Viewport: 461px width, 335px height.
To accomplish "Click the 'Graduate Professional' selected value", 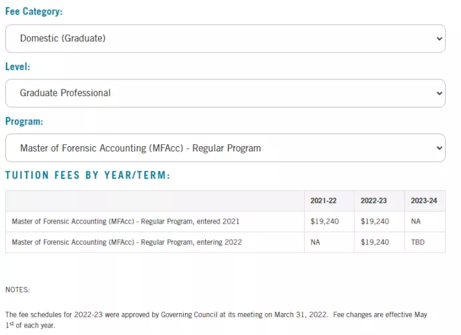I will (65, 93).
